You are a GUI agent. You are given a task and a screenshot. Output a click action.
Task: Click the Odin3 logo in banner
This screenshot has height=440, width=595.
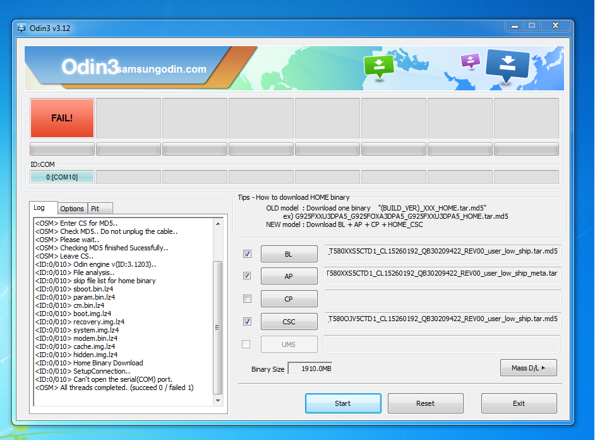tap(90, 67)
